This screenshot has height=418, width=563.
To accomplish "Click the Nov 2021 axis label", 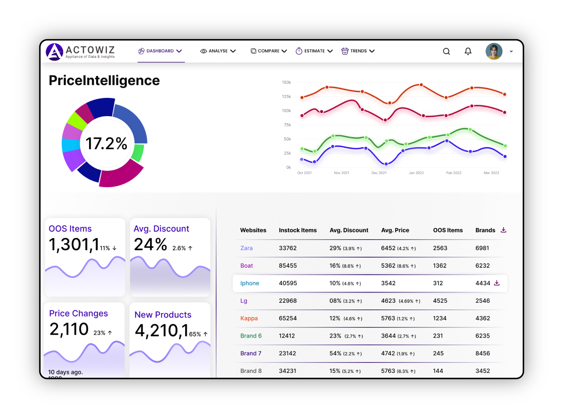I will (x=342, y=173).
